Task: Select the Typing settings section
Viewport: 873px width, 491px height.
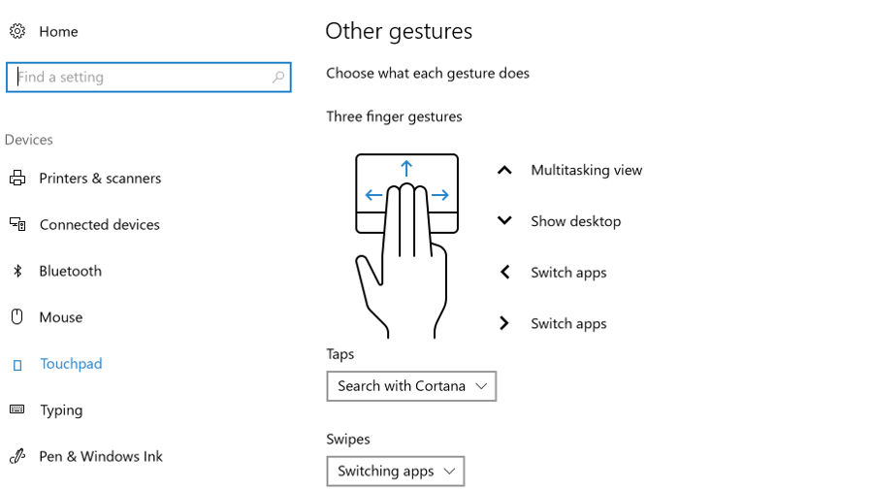Action: coord(61,410)
